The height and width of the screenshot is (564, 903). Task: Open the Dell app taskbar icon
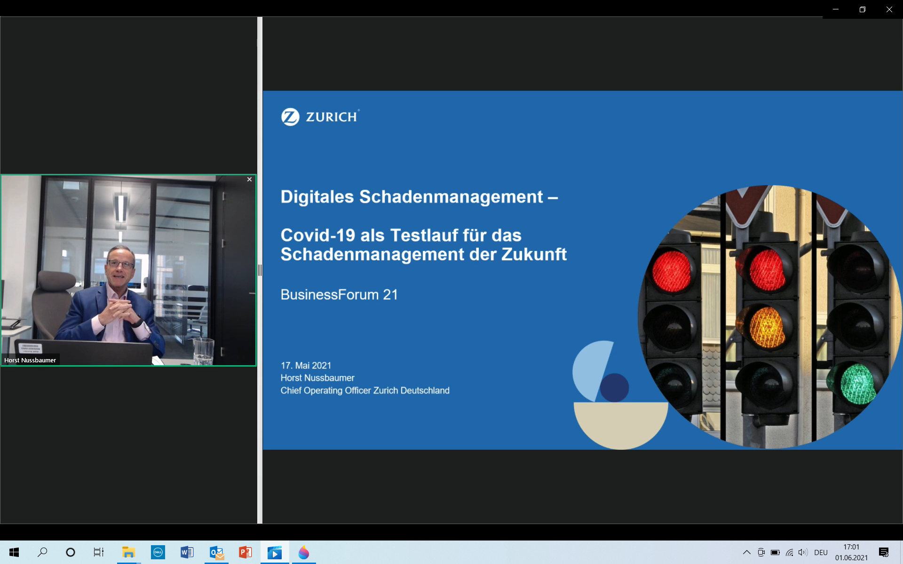(x=158, y=552)
